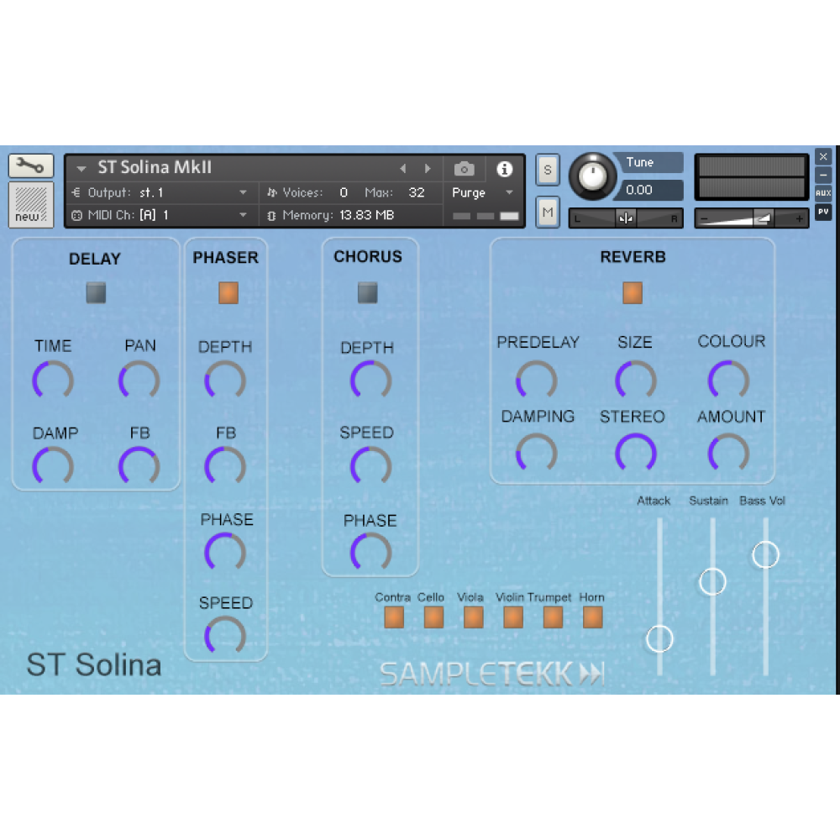Click the AUX sends icon

point(823,193)
